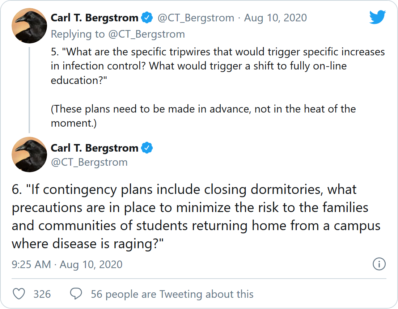Click the like heart icon
The height and width of the screenshot is (309, 398).
tap(19, 294)
